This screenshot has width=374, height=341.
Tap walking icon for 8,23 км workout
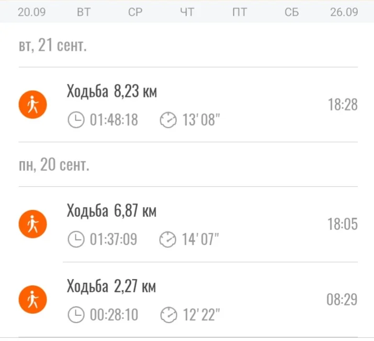pyautogui.click(x=33, y=105)
